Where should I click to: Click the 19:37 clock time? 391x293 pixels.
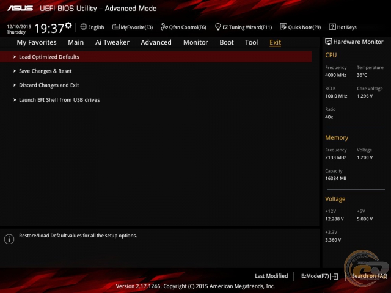pos(49,28)
